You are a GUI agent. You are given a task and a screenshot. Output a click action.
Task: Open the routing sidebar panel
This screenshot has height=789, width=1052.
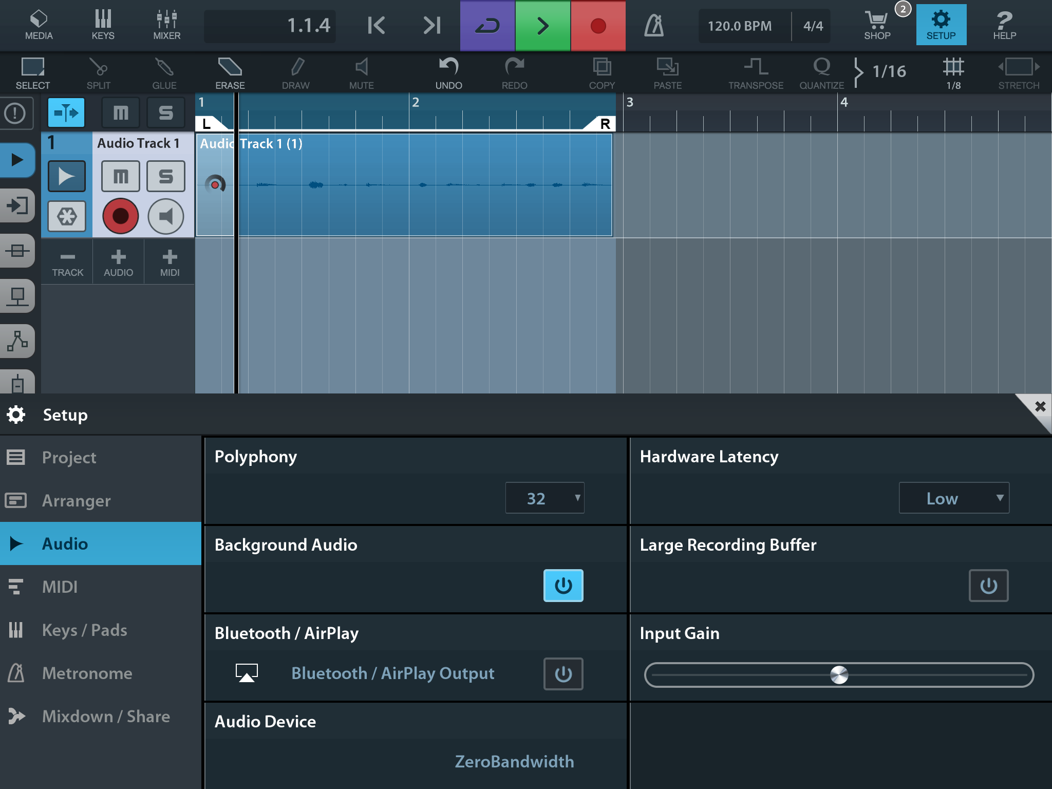point(16,205)
